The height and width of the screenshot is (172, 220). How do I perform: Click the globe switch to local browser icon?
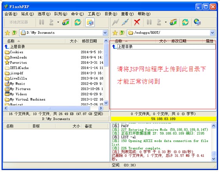(x=197, y=22)
